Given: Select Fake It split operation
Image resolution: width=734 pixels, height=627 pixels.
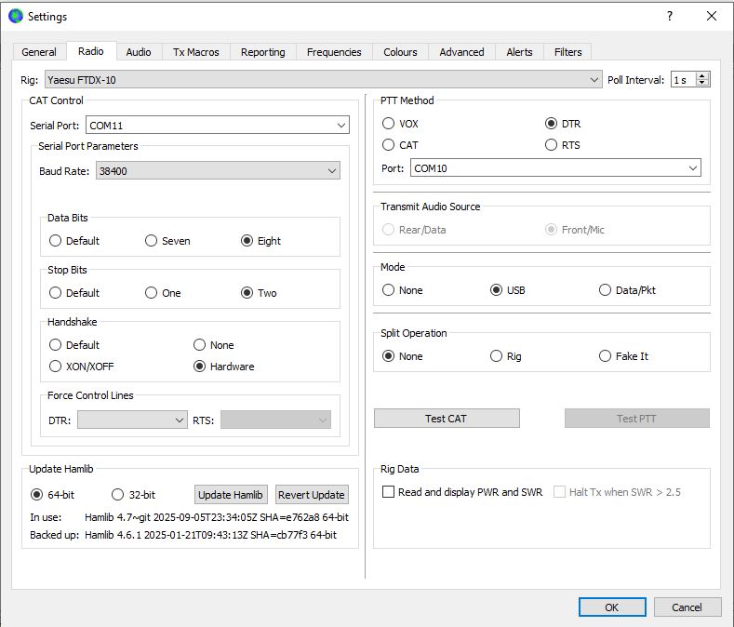Looking at the screenshot, I should click(x=606, y=356).
